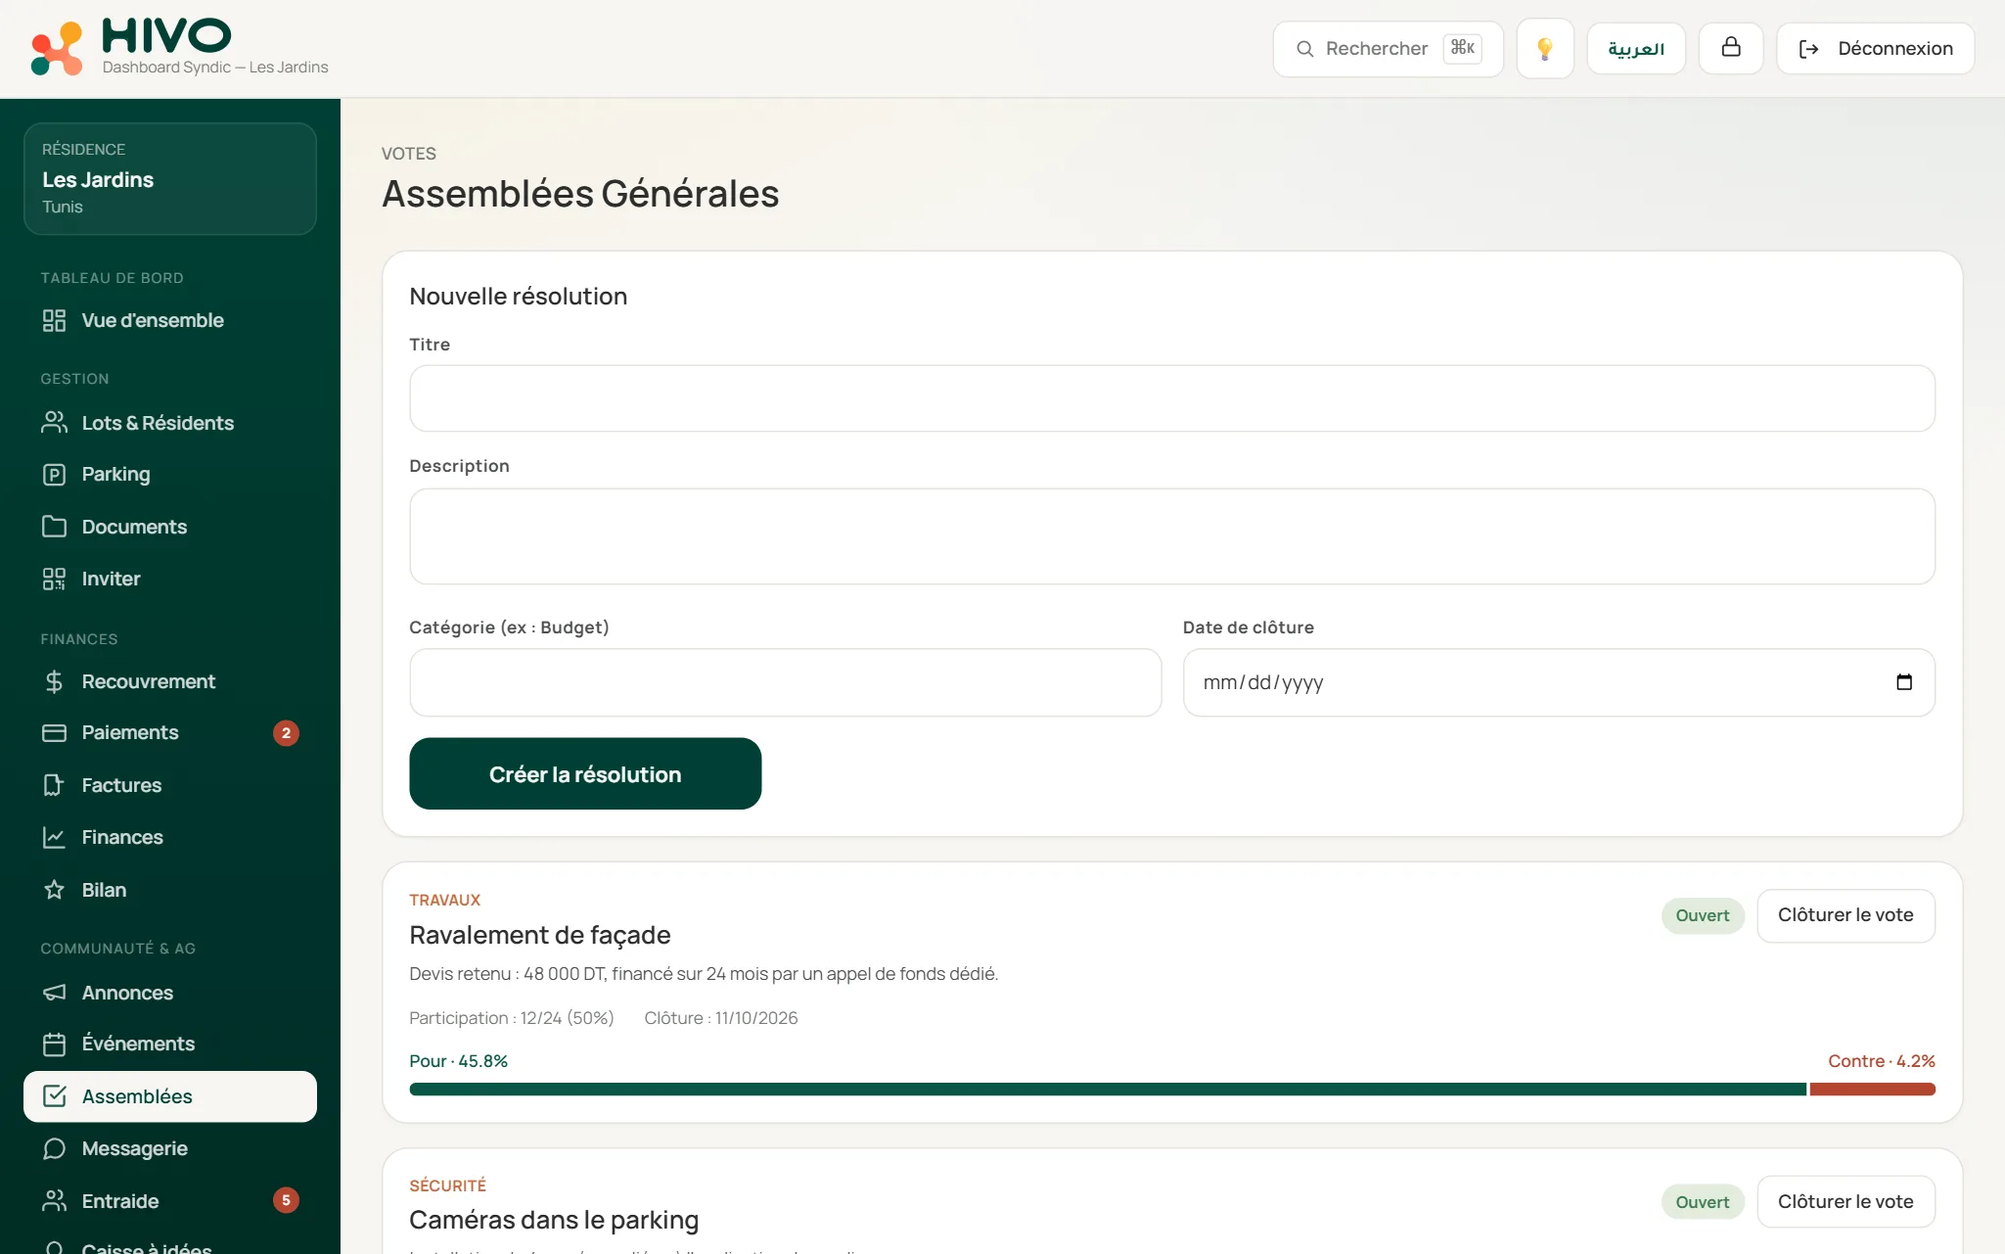Click the Catégorie input field

[x=786, y=682]
